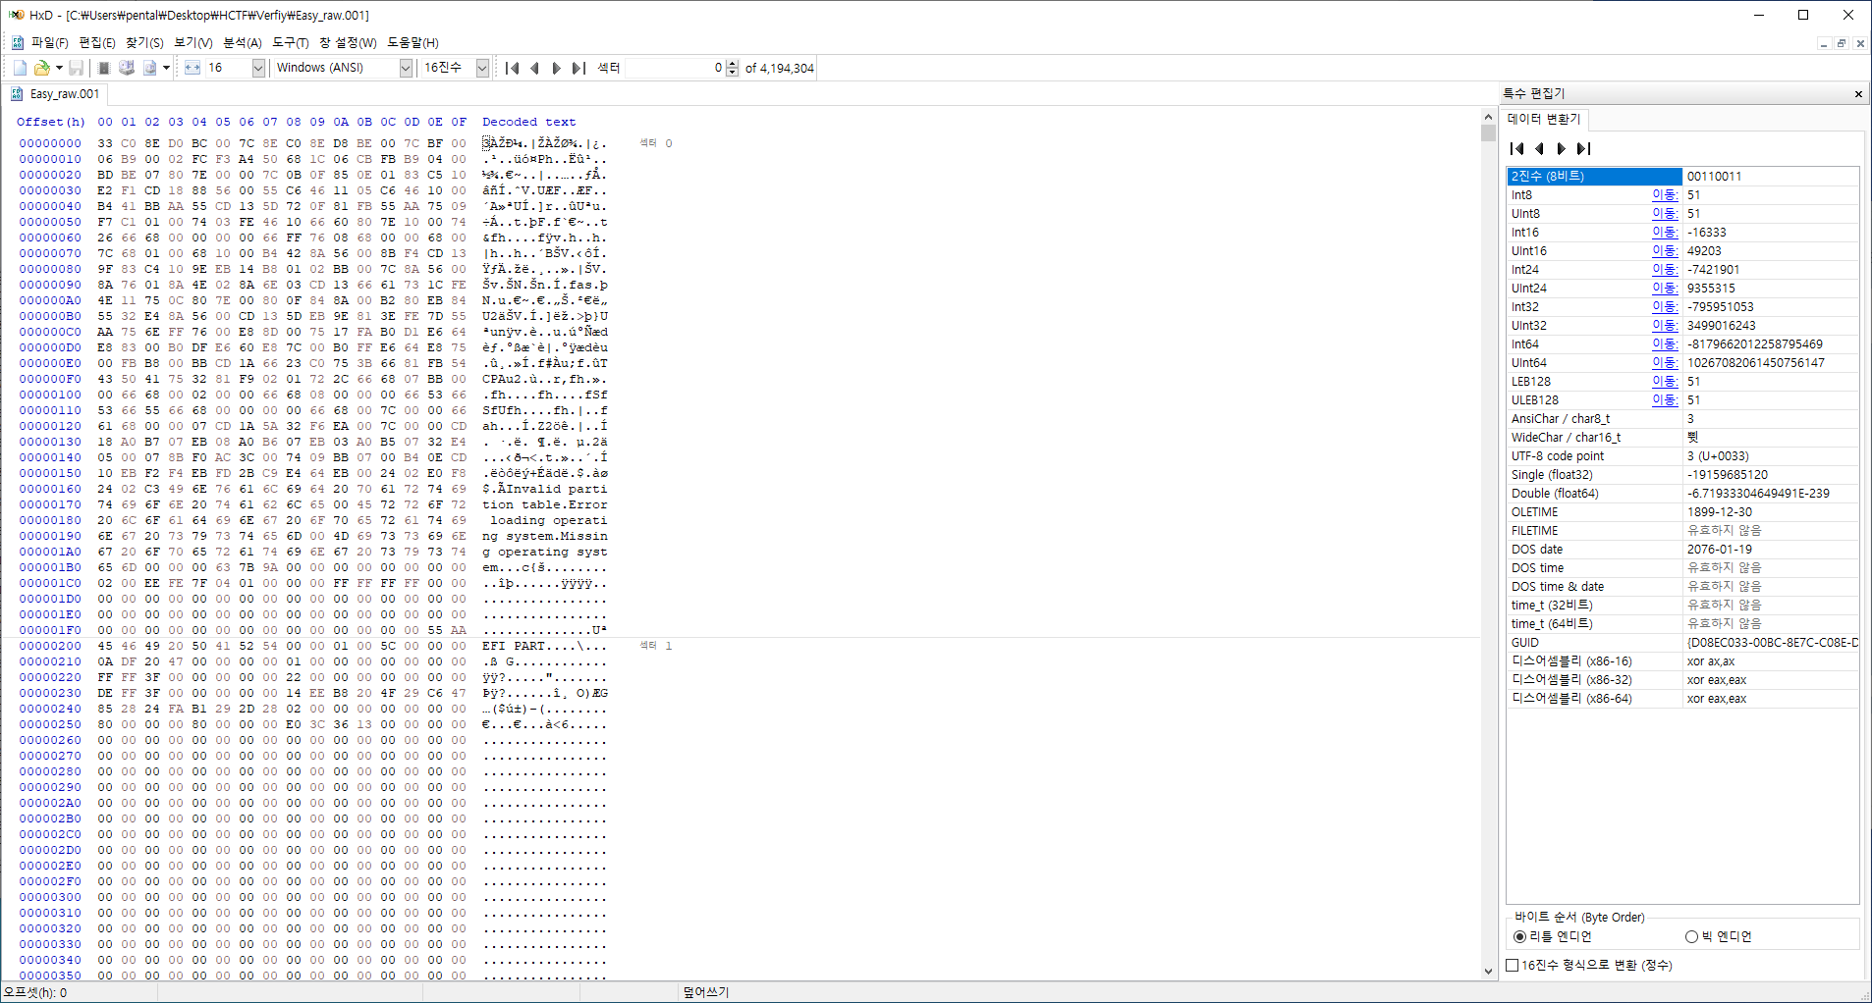Click the 이동 link next to Int32
Viewport: 1872px width, 1003px height.
[1664, 307]
